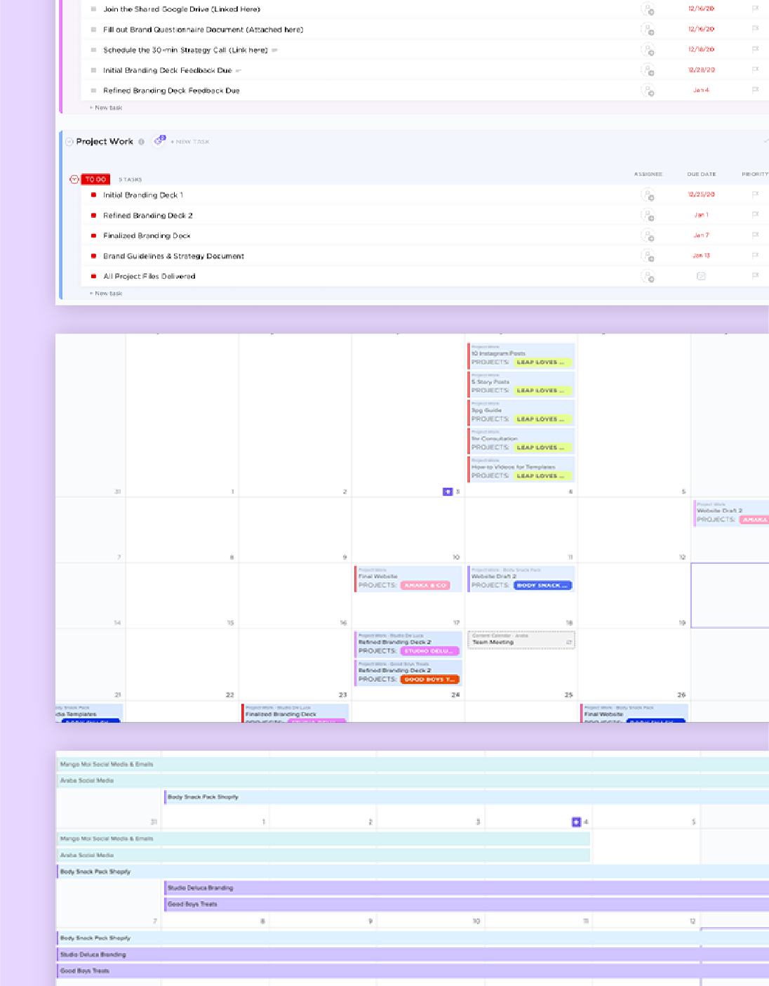The image size is (769, 986).
Task: Click the info icon beside Project Work
Action: click(142, 142)
